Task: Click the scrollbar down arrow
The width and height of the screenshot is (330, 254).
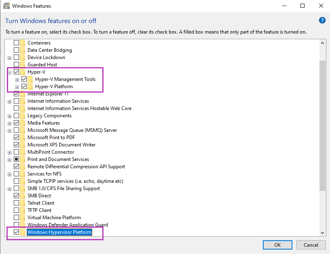Action: tap(322, 233)
